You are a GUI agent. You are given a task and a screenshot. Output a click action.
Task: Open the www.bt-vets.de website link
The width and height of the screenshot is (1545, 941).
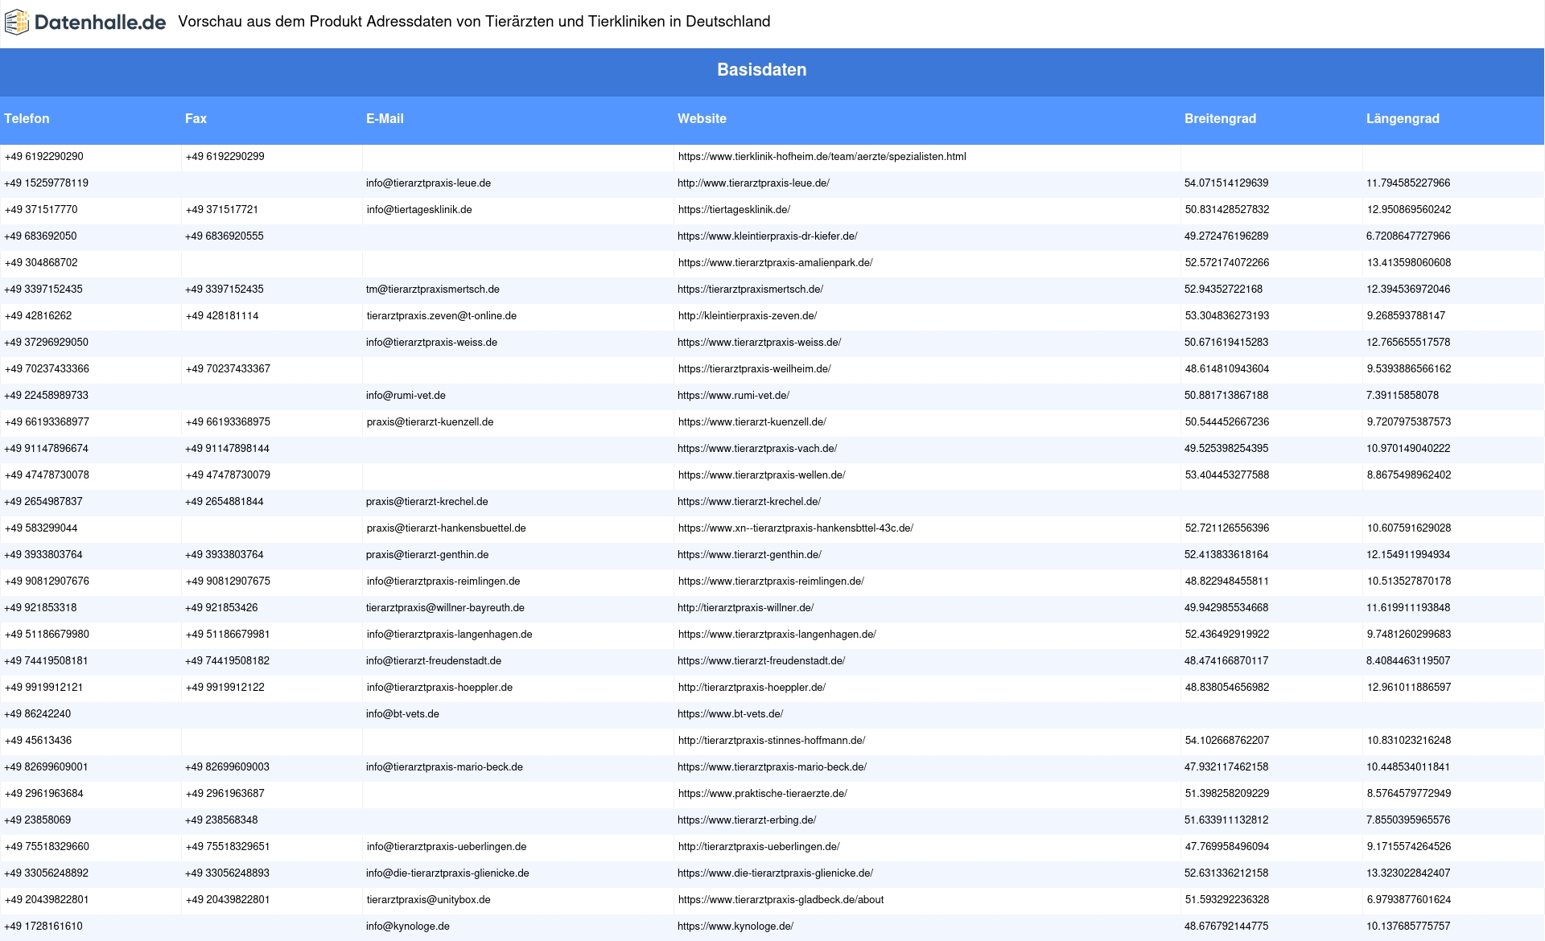(x=730, y=714)
